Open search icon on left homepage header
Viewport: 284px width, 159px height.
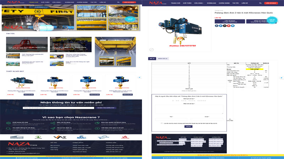click(118, 2)
